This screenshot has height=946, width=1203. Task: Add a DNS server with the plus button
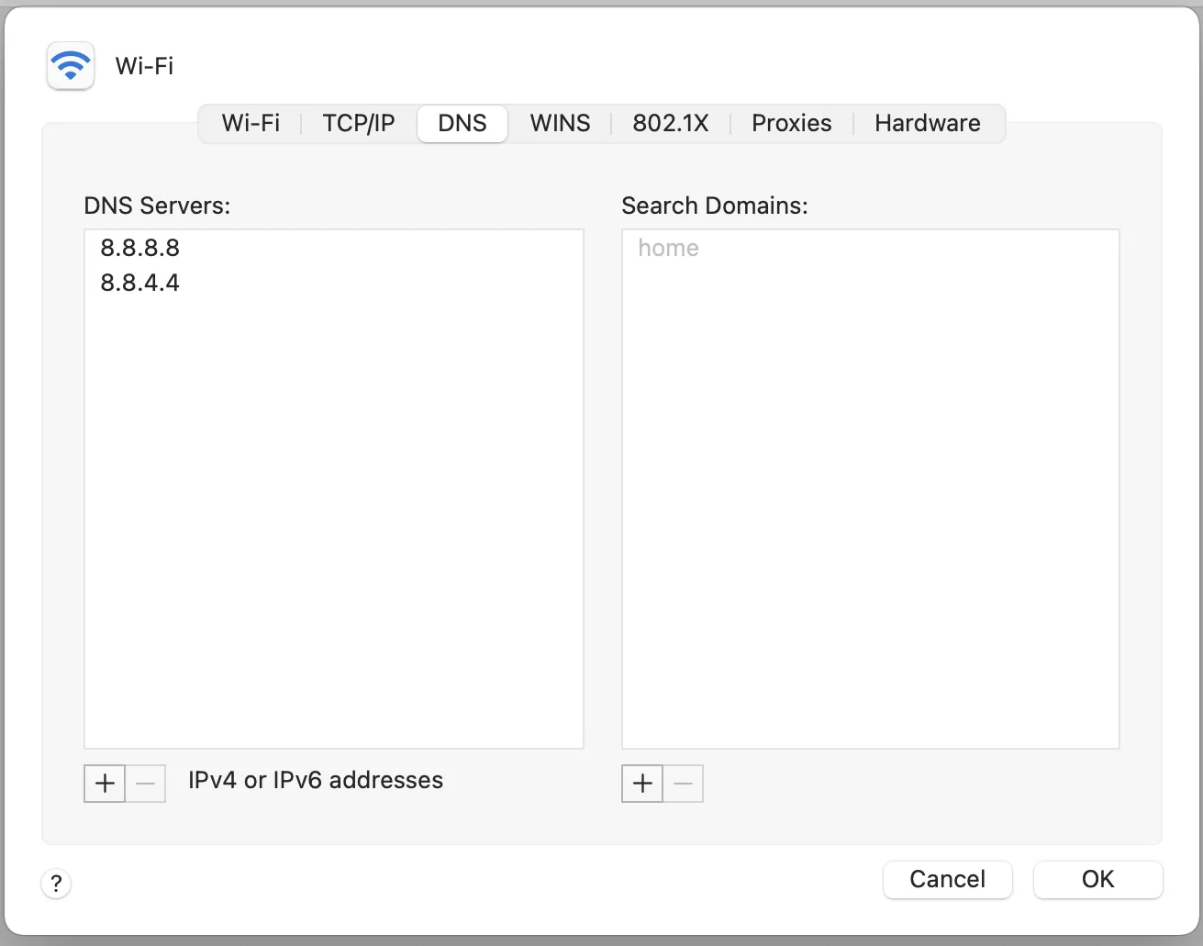point(105,784)
